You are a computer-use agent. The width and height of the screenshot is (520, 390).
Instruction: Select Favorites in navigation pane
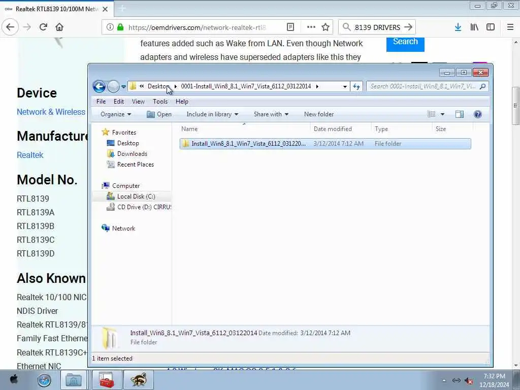[124, 133]
